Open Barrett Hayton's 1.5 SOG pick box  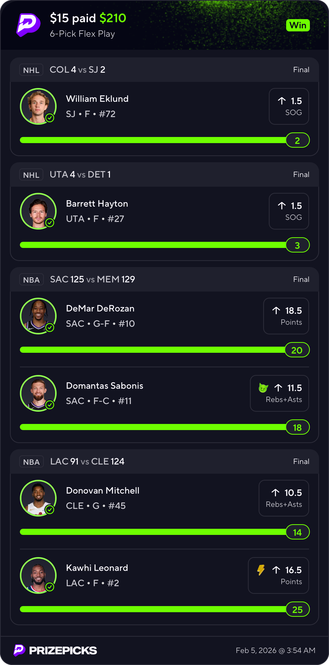click(x=289, y=211)
